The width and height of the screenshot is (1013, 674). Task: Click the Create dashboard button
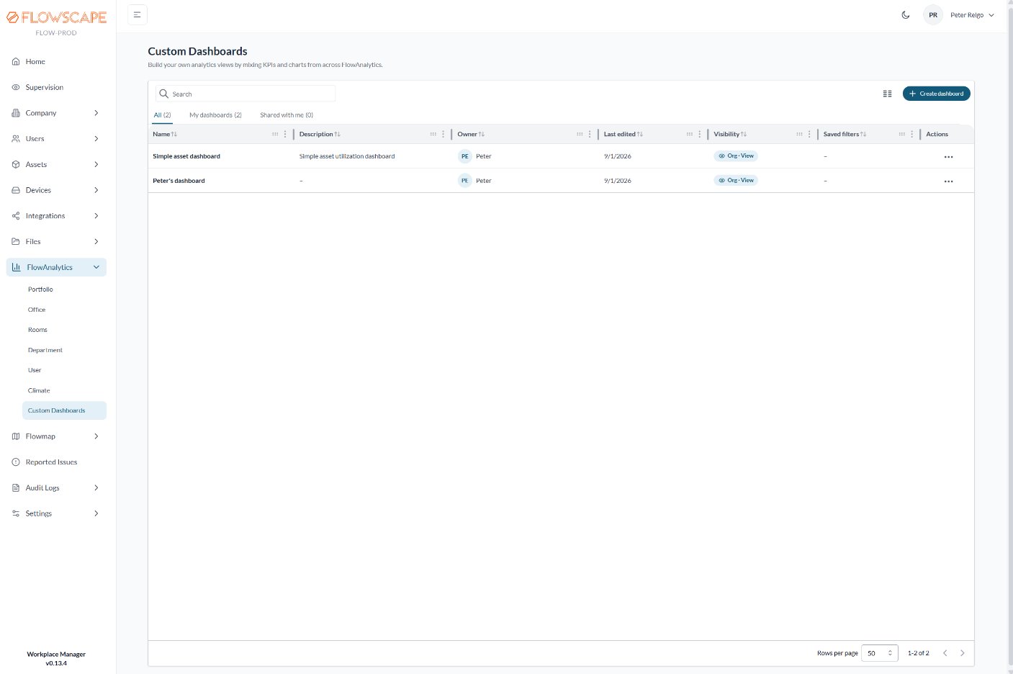tap(936, 94)
